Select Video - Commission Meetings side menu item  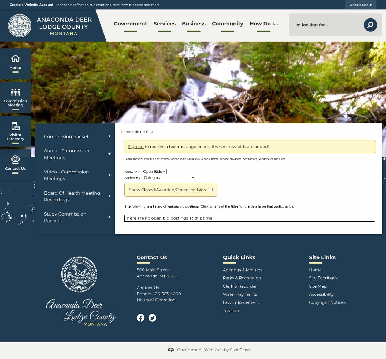[66, 175]
